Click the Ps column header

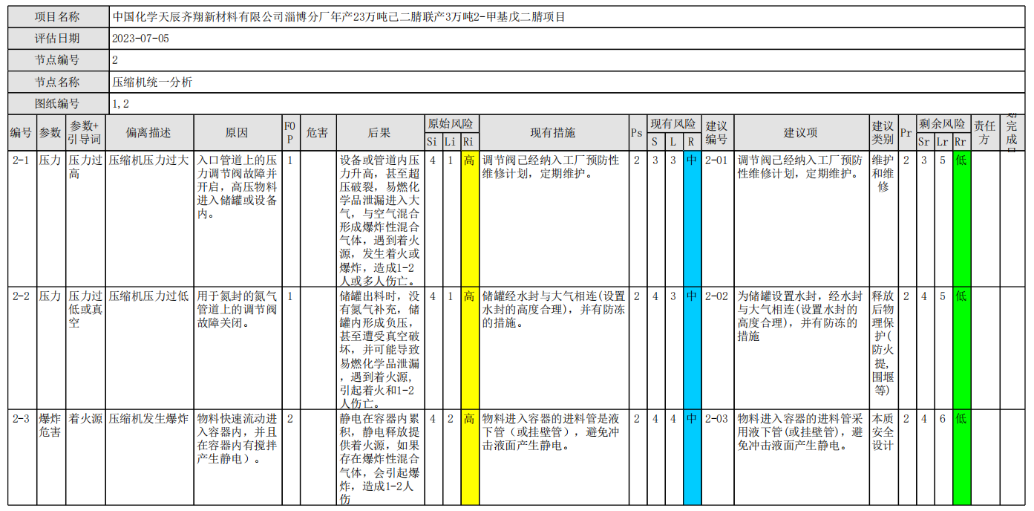(637, 133)
